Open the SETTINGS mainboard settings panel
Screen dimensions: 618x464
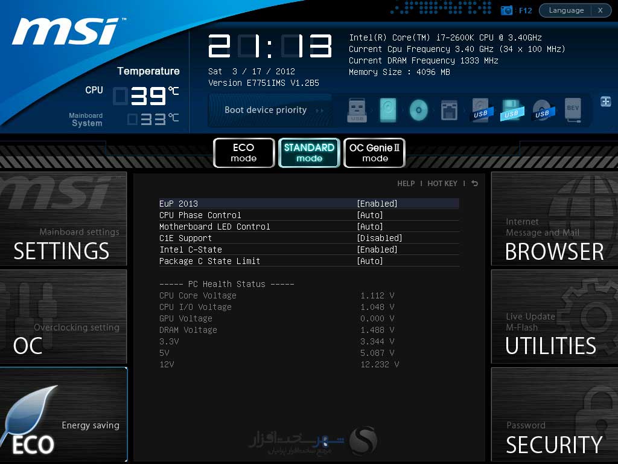coord(63,219)
